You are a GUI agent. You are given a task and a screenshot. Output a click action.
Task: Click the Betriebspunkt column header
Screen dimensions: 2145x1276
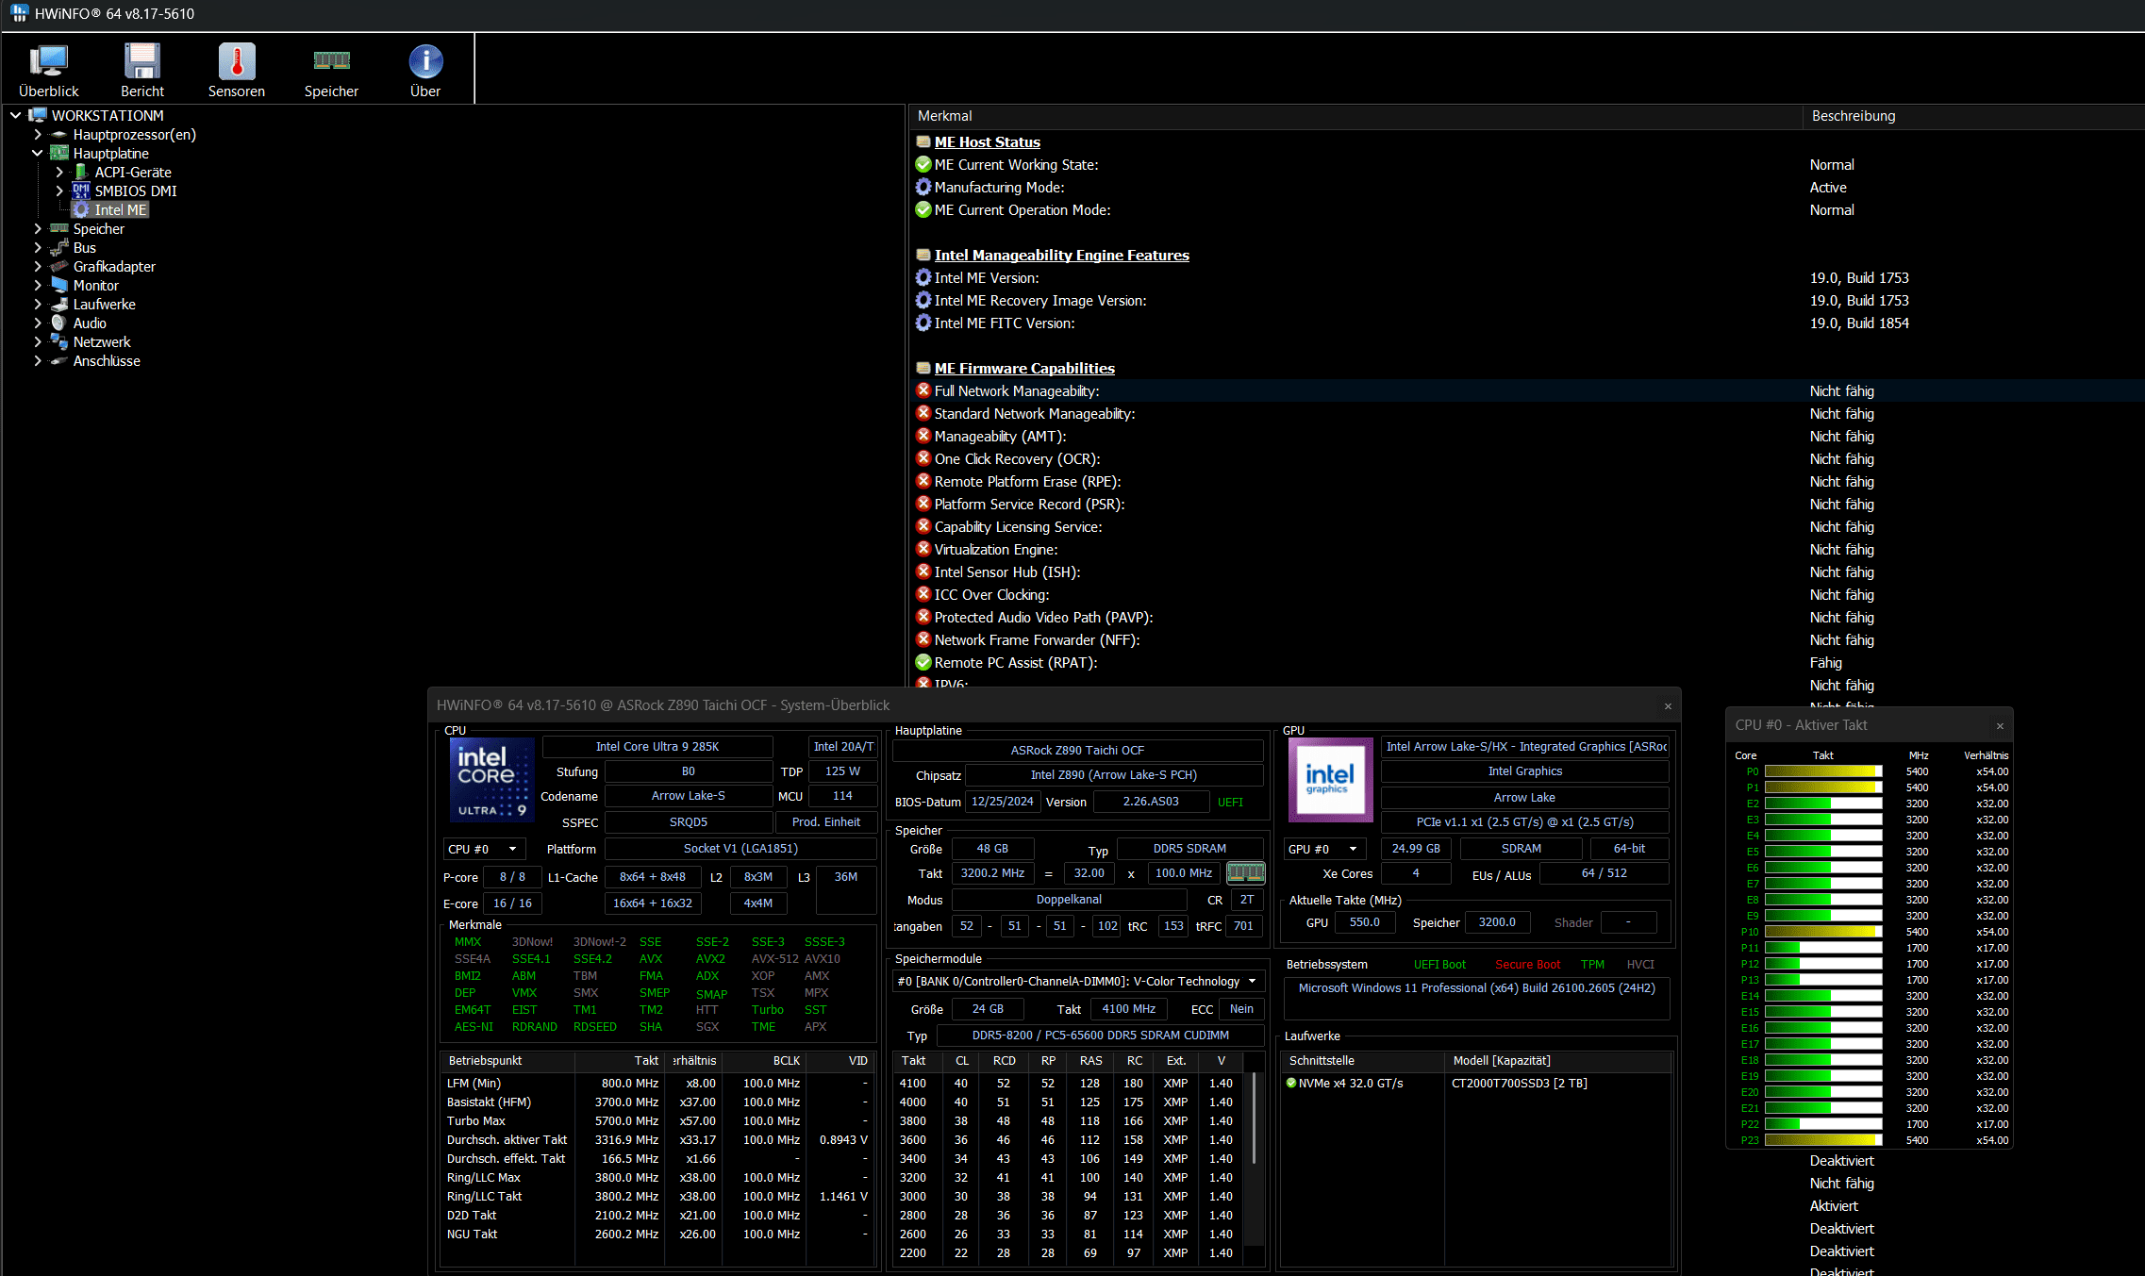tap(508, 1061)
